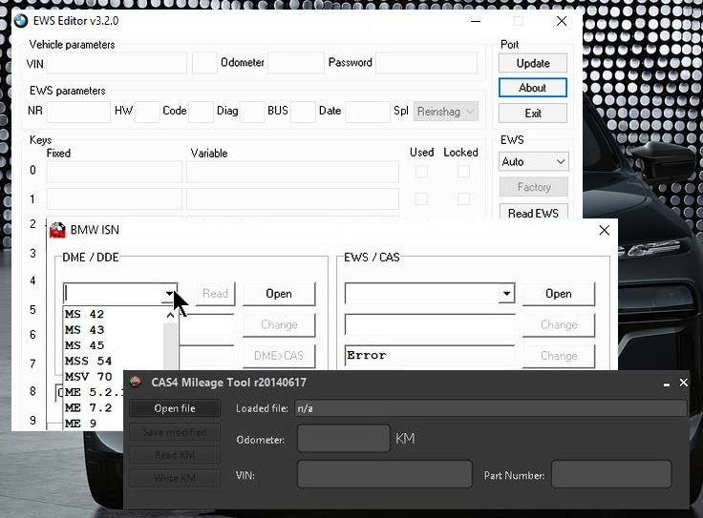Open the EWS / CAS type dropdown
This screenshot has height=518, width=703.
[506, 294]
